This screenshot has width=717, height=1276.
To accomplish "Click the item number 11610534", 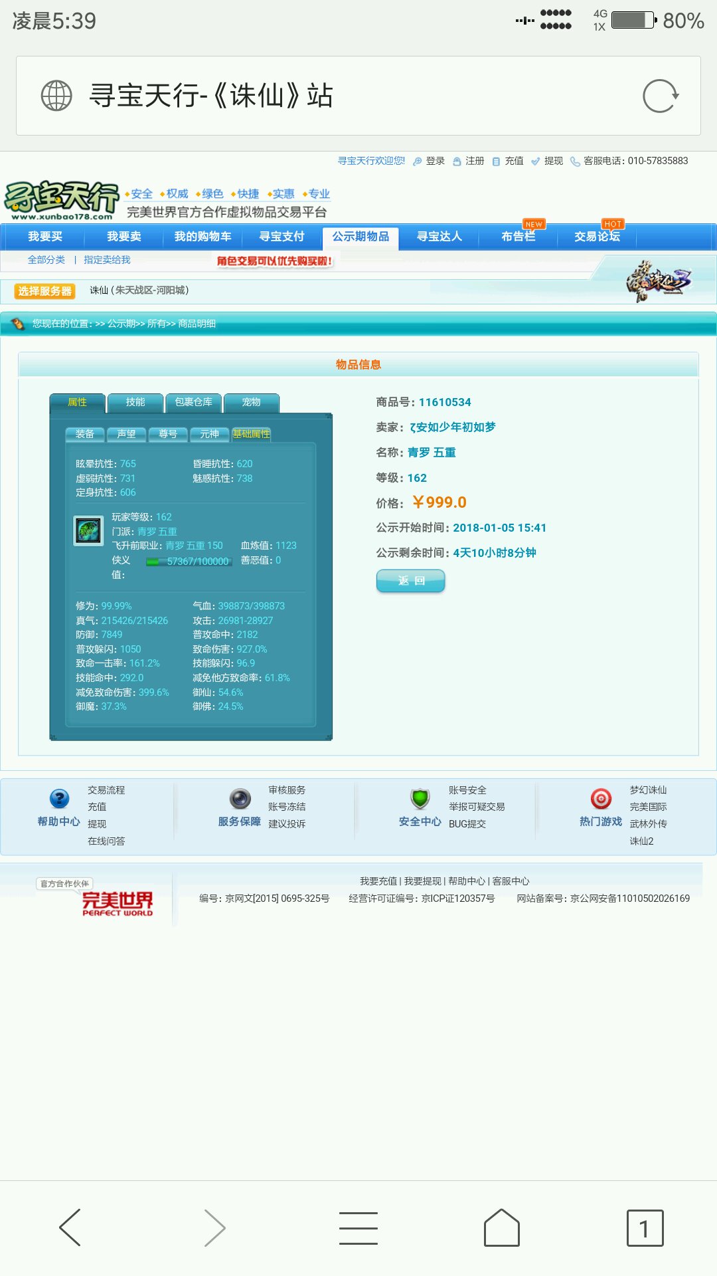I will [x=445, y=402].
